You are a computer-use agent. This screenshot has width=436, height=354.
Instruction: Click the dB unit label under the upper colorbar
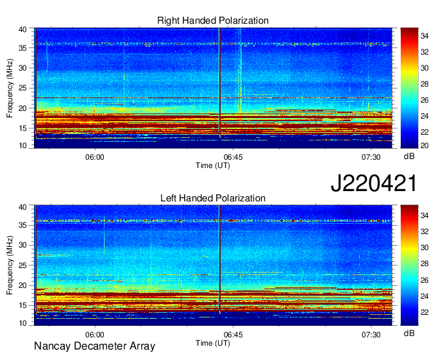coord(409,156)
